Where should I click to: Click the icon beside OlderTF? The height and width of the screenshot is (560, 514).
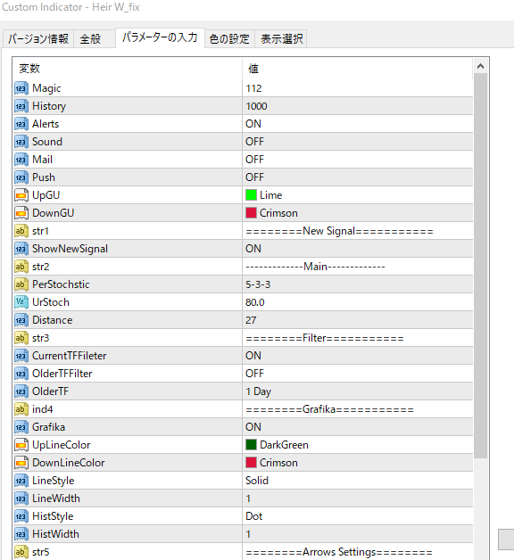coord(21,391)
